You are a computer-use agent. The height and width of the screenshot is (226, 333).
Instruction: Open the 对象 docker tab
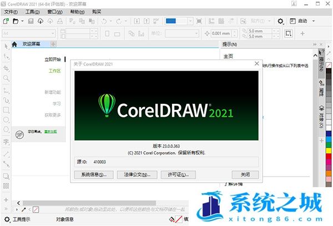[321, 117]
